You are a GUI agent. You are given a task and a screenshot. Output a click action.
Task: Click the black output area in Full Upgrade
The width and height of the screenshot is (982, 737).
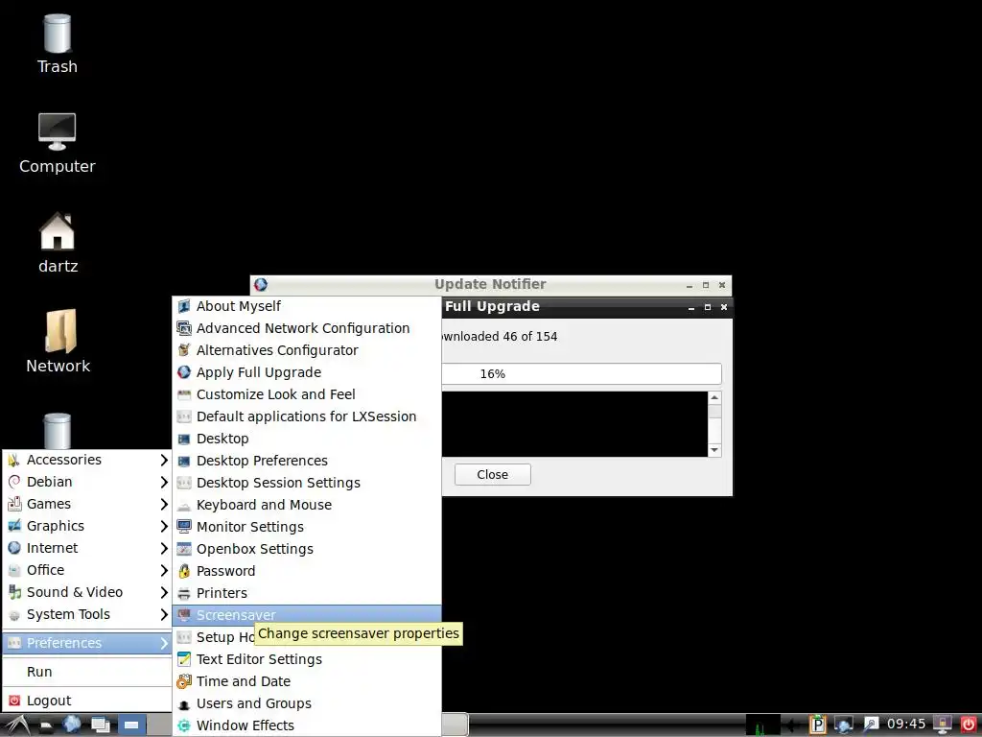pyautogui.click(x=575, y=424)
